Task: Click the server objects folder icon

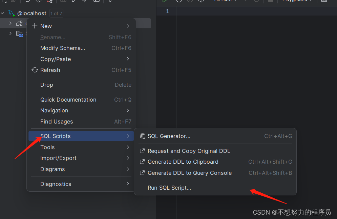Action: [x=19, y=34]
